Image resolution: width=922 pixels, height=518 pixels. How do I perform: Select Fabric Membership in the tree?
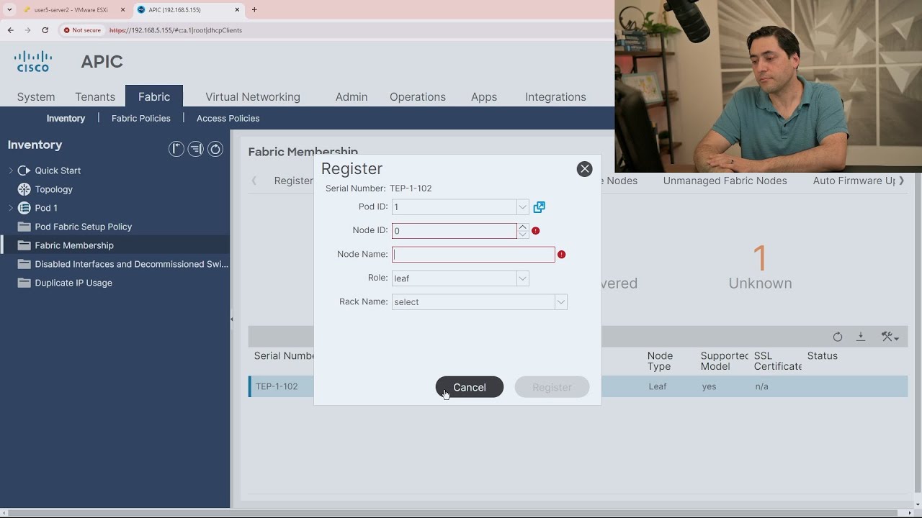coord(74,245)
